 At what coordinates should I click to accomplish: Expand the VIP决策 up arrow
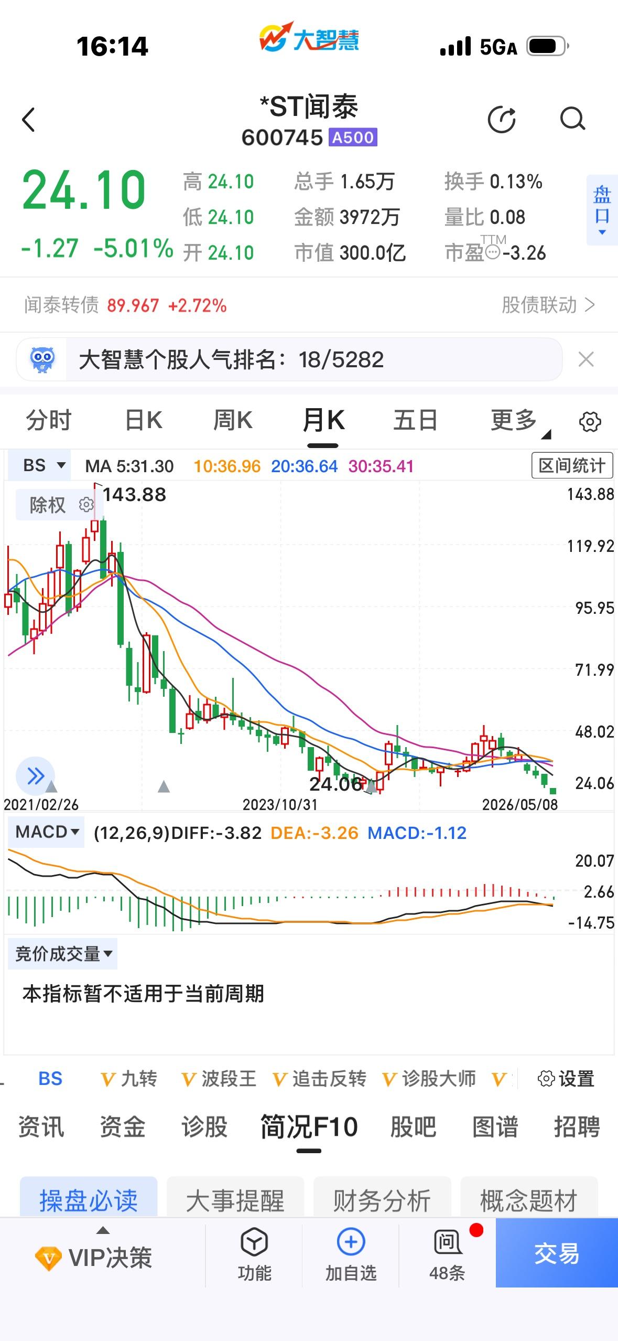pos(103,1230)
